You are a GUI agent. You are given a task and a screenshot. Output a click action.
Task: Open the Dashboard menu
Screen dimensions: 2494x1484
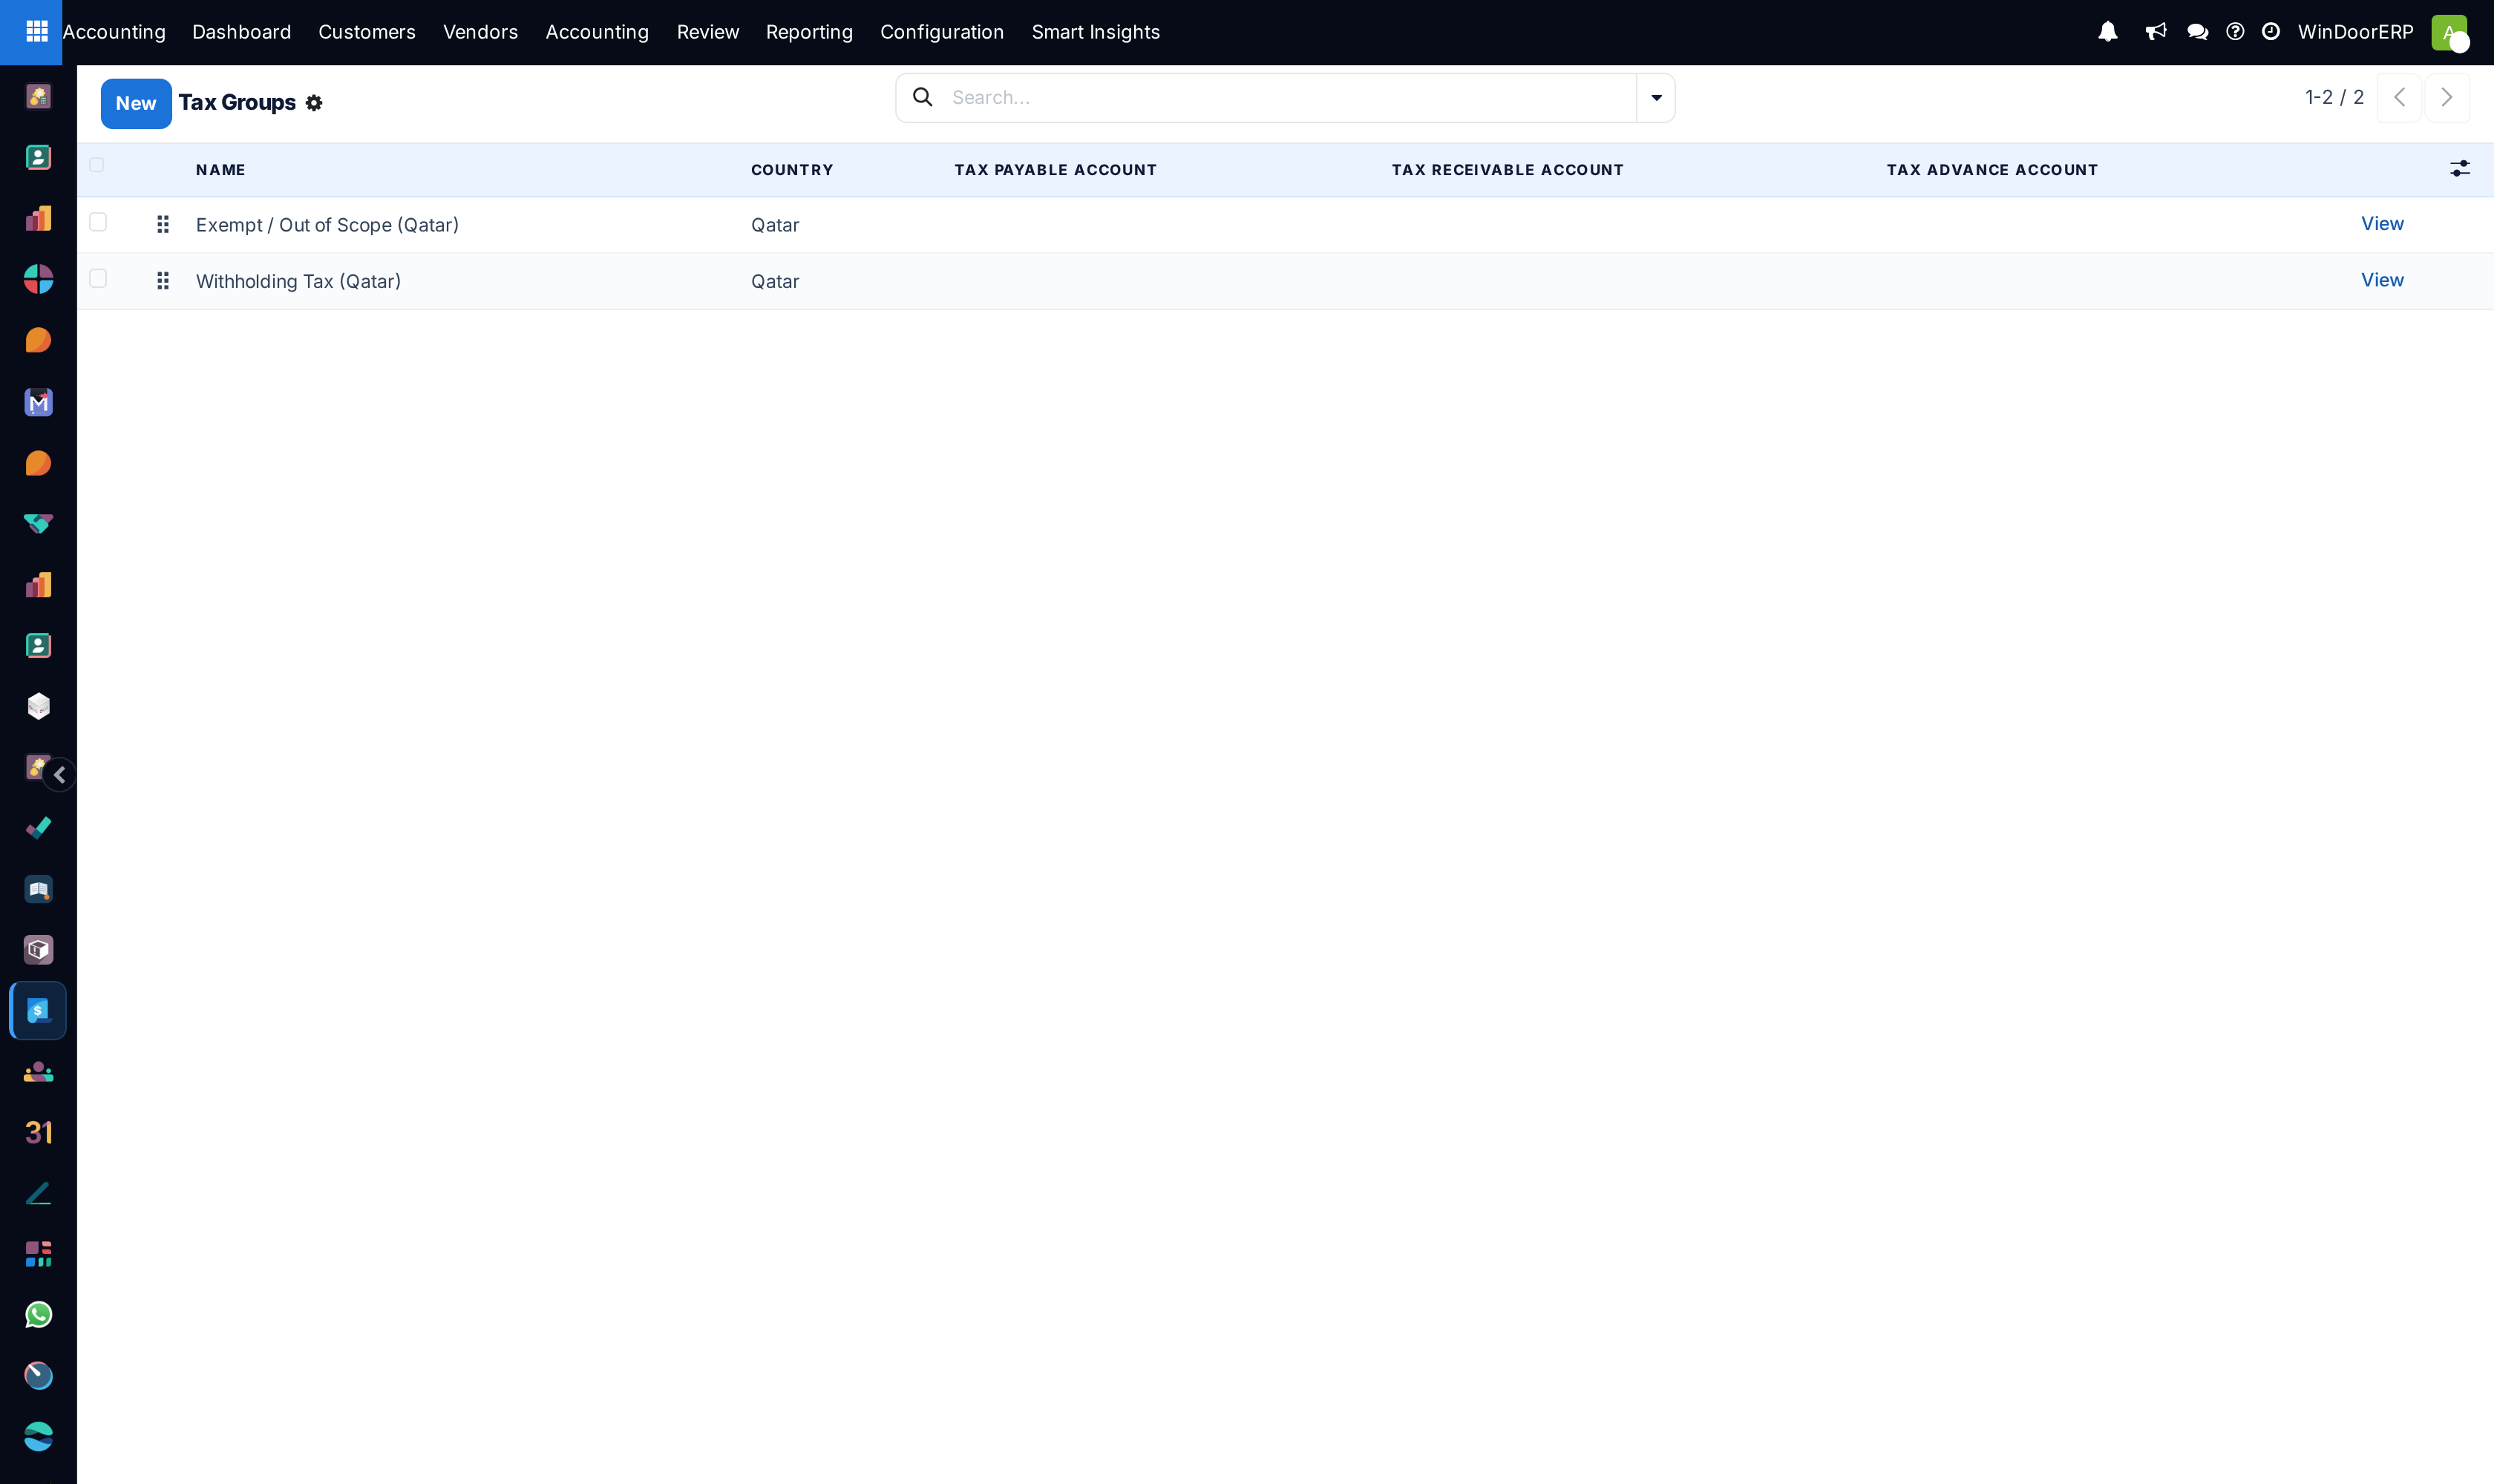coord(242,32)
